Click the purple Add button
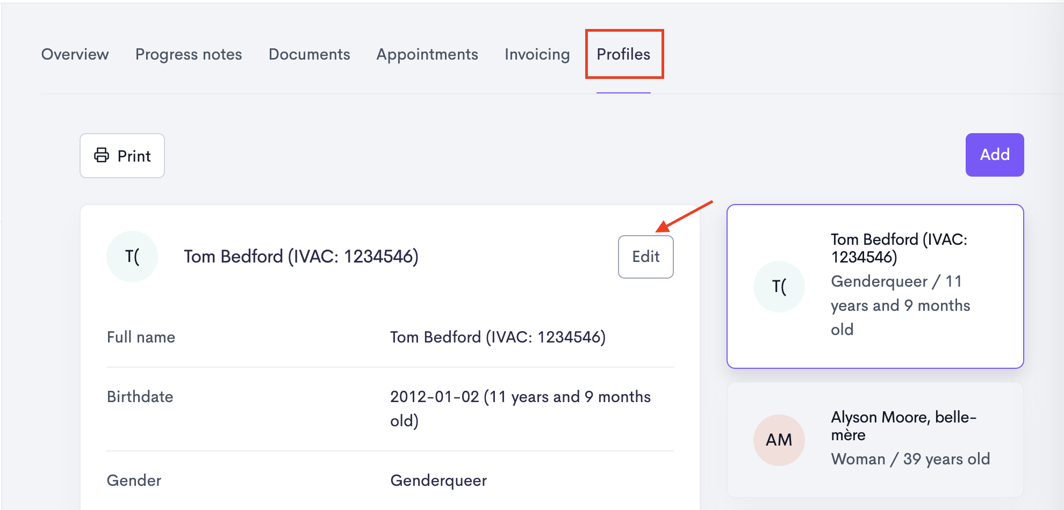 [x=995, y=155]
